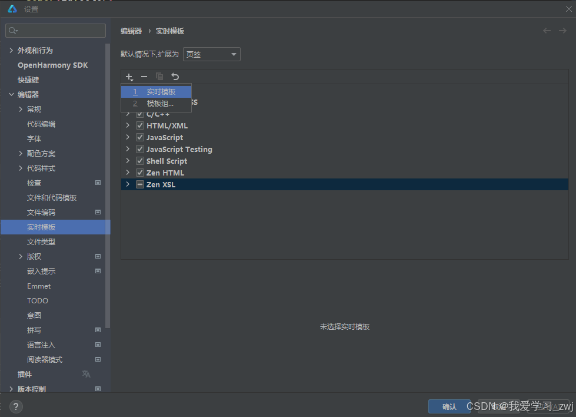Collapse the 编辑器 settings section
Image resolution: width=576 pixels, height=417 pixels.
point(11,94)
